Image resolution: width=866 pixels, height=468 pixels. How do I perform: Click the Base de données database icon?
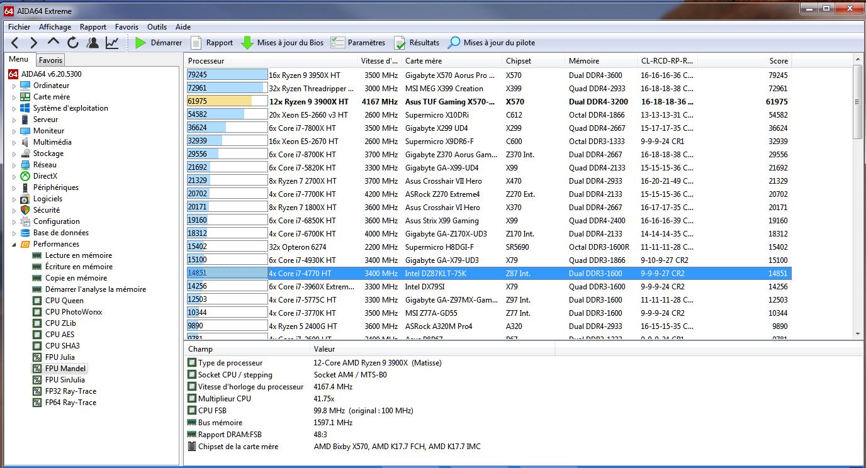coord(25,233)
